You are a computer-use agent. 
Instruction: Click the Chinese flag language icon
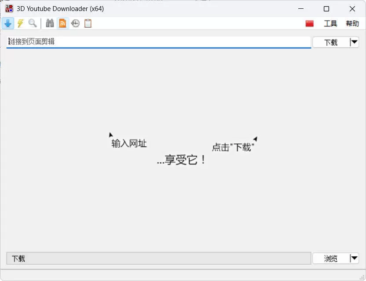pos(309,23)
